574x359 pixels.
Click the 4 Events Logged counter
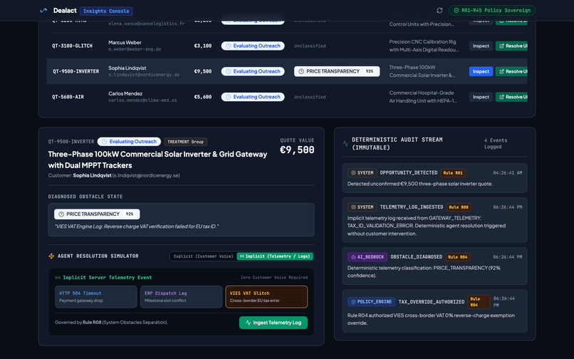click(495, 144)
